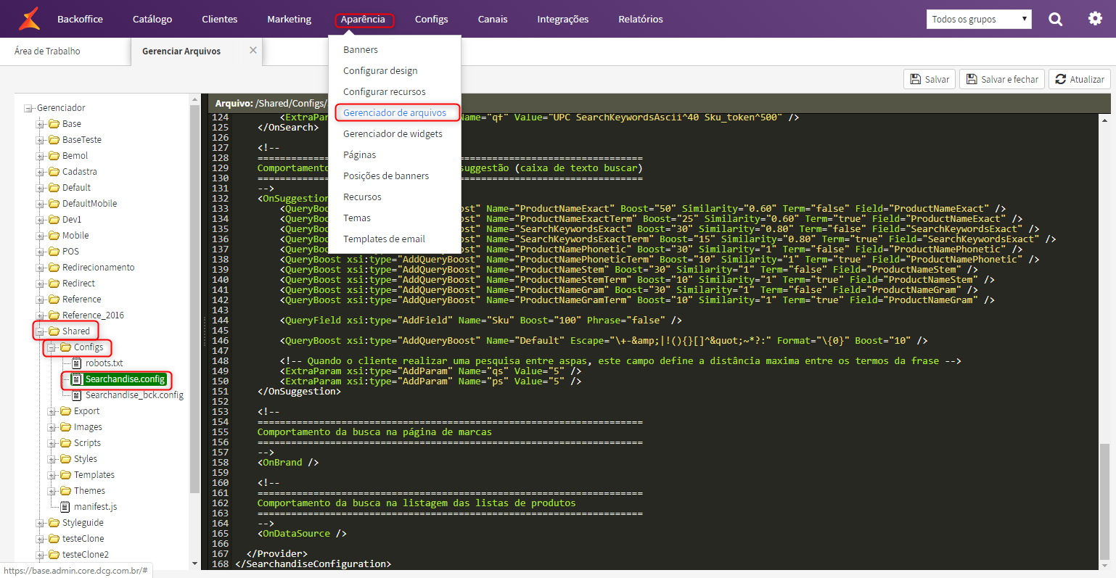This screenshot has width=1116, height=578.
Task: Expand the Themes folder node
Action: (52, 491)
